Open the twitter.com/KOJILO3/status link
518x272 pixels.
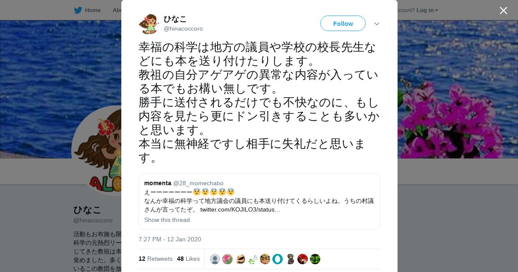click(240, 209)
